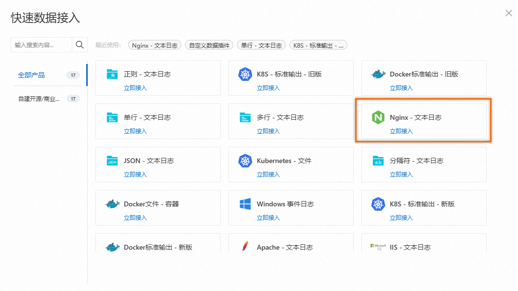Click the Docker标准输出 - 新版 whale icon
This screenshot has height=291, width=518.
click(112, 247)
